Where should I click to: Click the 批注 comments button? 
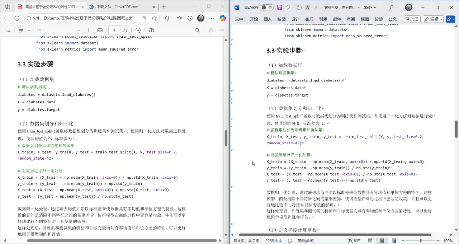pyautogui.click(x=412, y=19)
